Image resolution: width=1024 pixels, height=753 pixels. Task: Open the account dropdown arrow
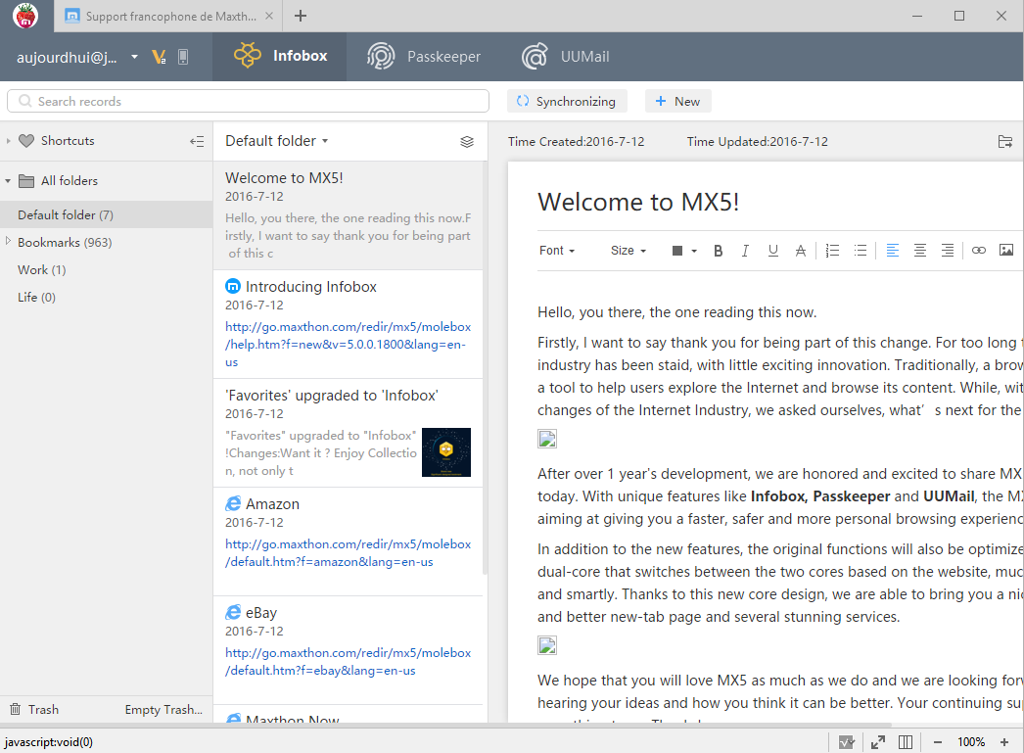coord(134,57)
